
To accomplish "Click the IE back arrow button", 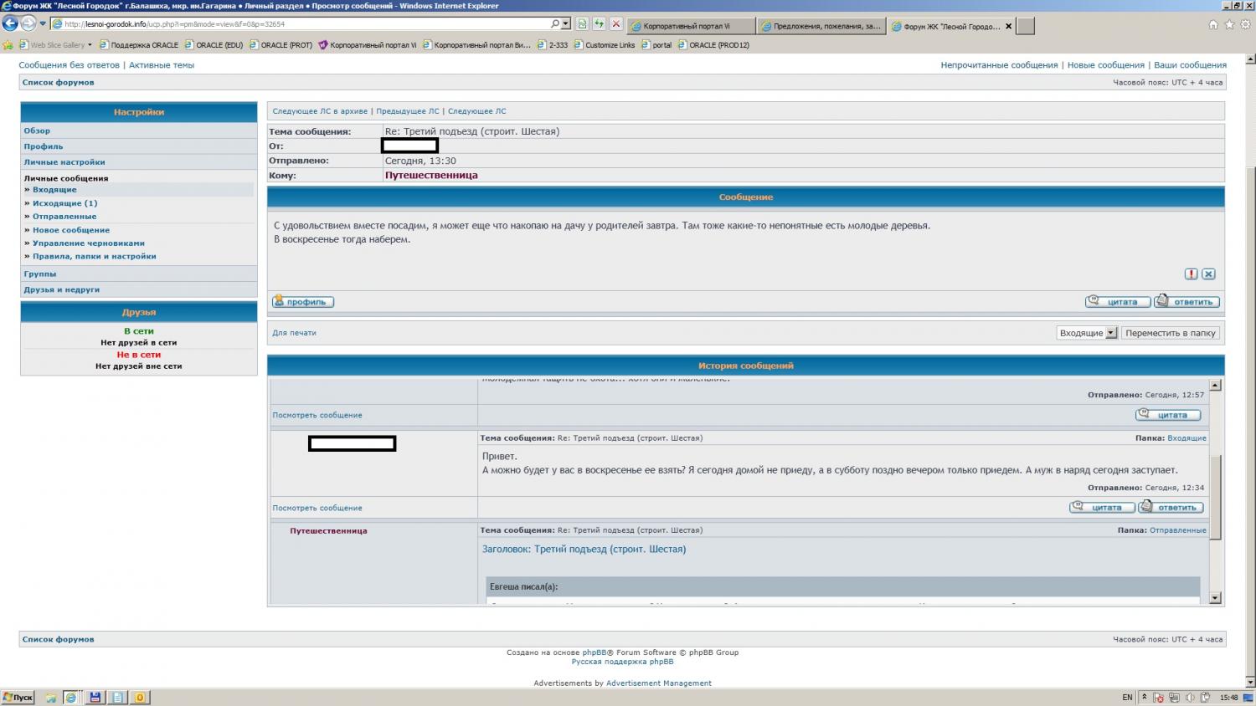I will point(10,24).
